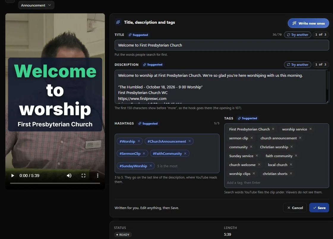Delete the First Presbyterian Church tag
This screenshot has width=333, height=239.
click(273, 129)
